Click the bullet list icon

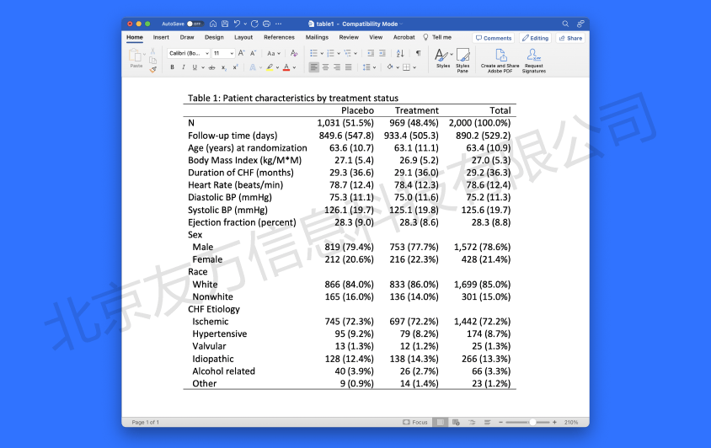(313, 53)
